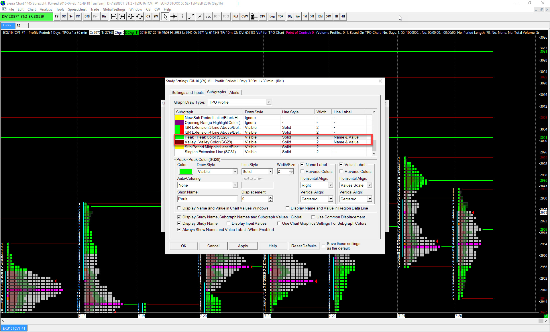Uncheck the Name Label checkbox
Image resolution: width=550 pixels, height=332 pixels.
(x=302, y=165)
